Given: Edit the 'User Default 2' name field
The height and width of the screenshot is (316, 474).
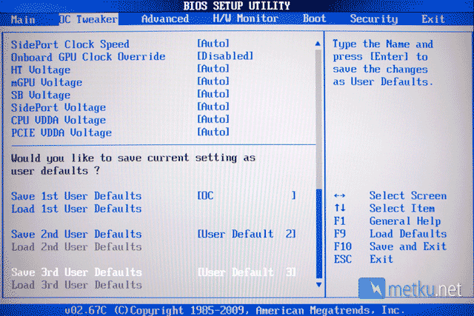Looking at the screenshot, I should coord(247,234).
